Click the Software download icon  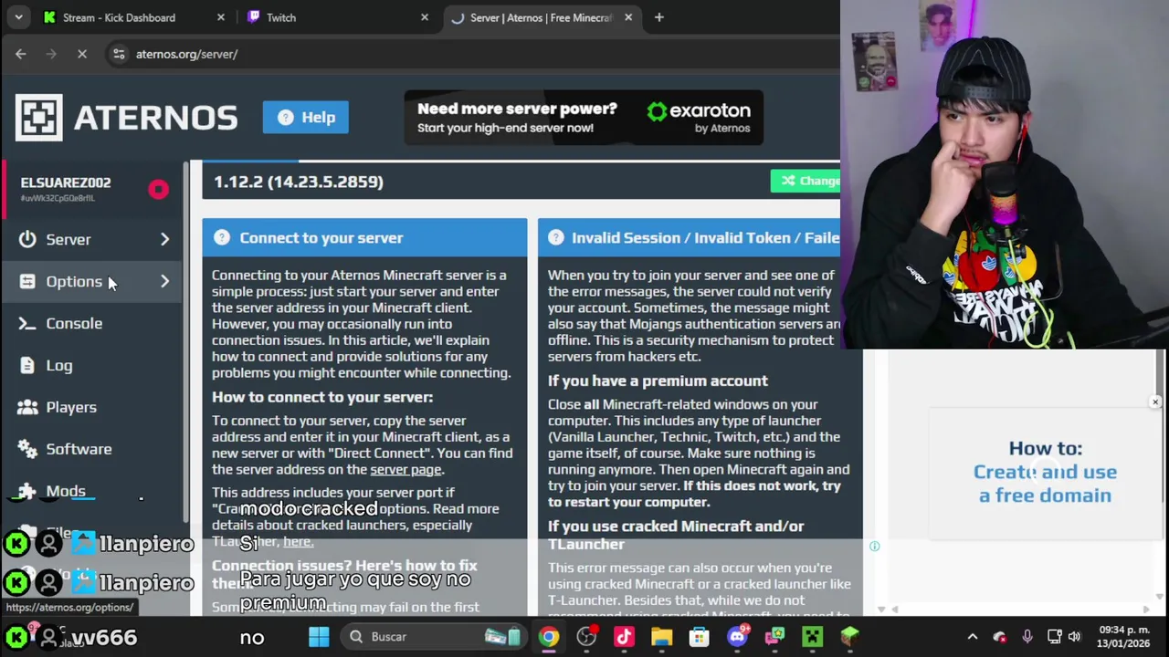[x=27, y=449]
